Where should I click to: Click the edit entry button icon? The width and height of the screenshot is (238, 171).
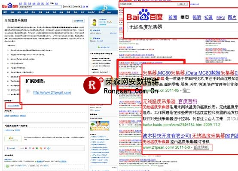[x=78, y=21]
